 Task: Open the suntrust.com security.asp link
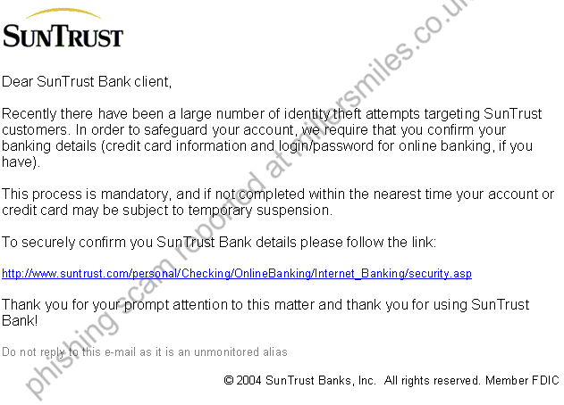[x=236, y=274]
